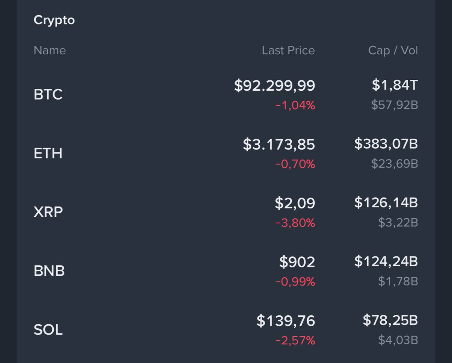Click ETH market cap $383,07B
This screenshot has height=363, width=452.
(386, 144)
